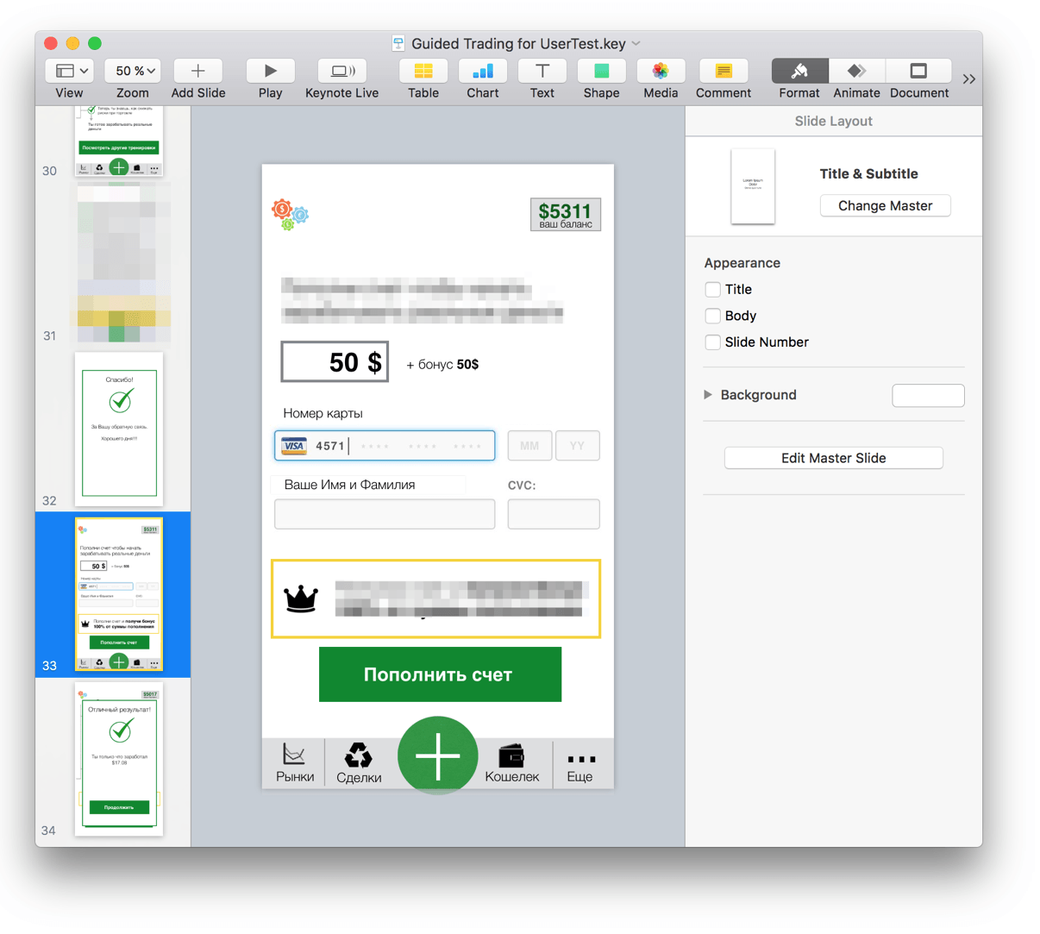Click the Рынки chart icon
This screenshot has height=934, width=1040.
point(294,755)
